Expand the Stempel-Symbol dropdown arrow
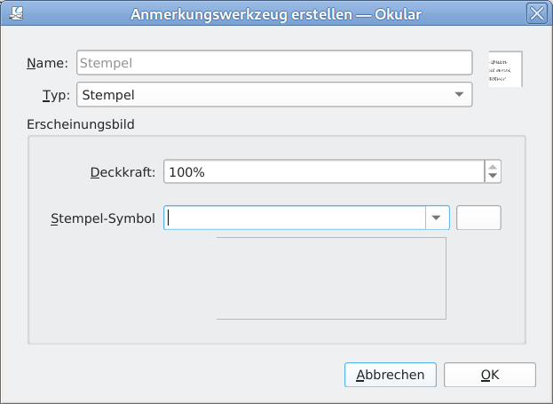The image size is (553, 404). [x=438, y=218]
